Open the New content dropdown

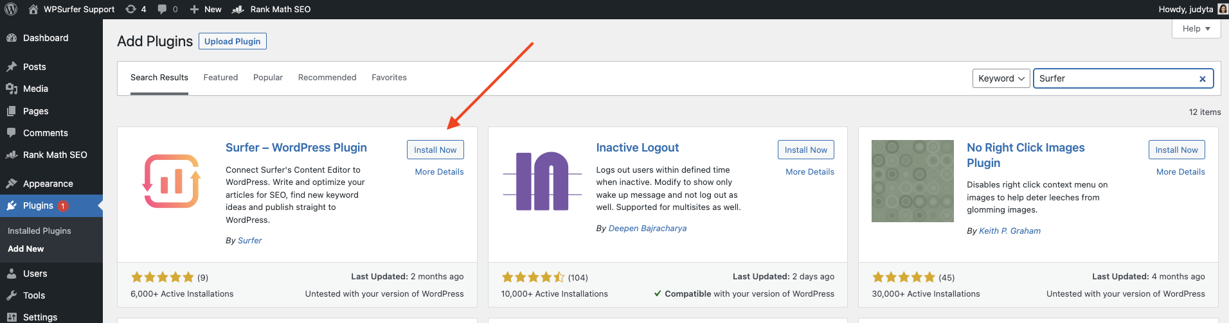[206, 9]
